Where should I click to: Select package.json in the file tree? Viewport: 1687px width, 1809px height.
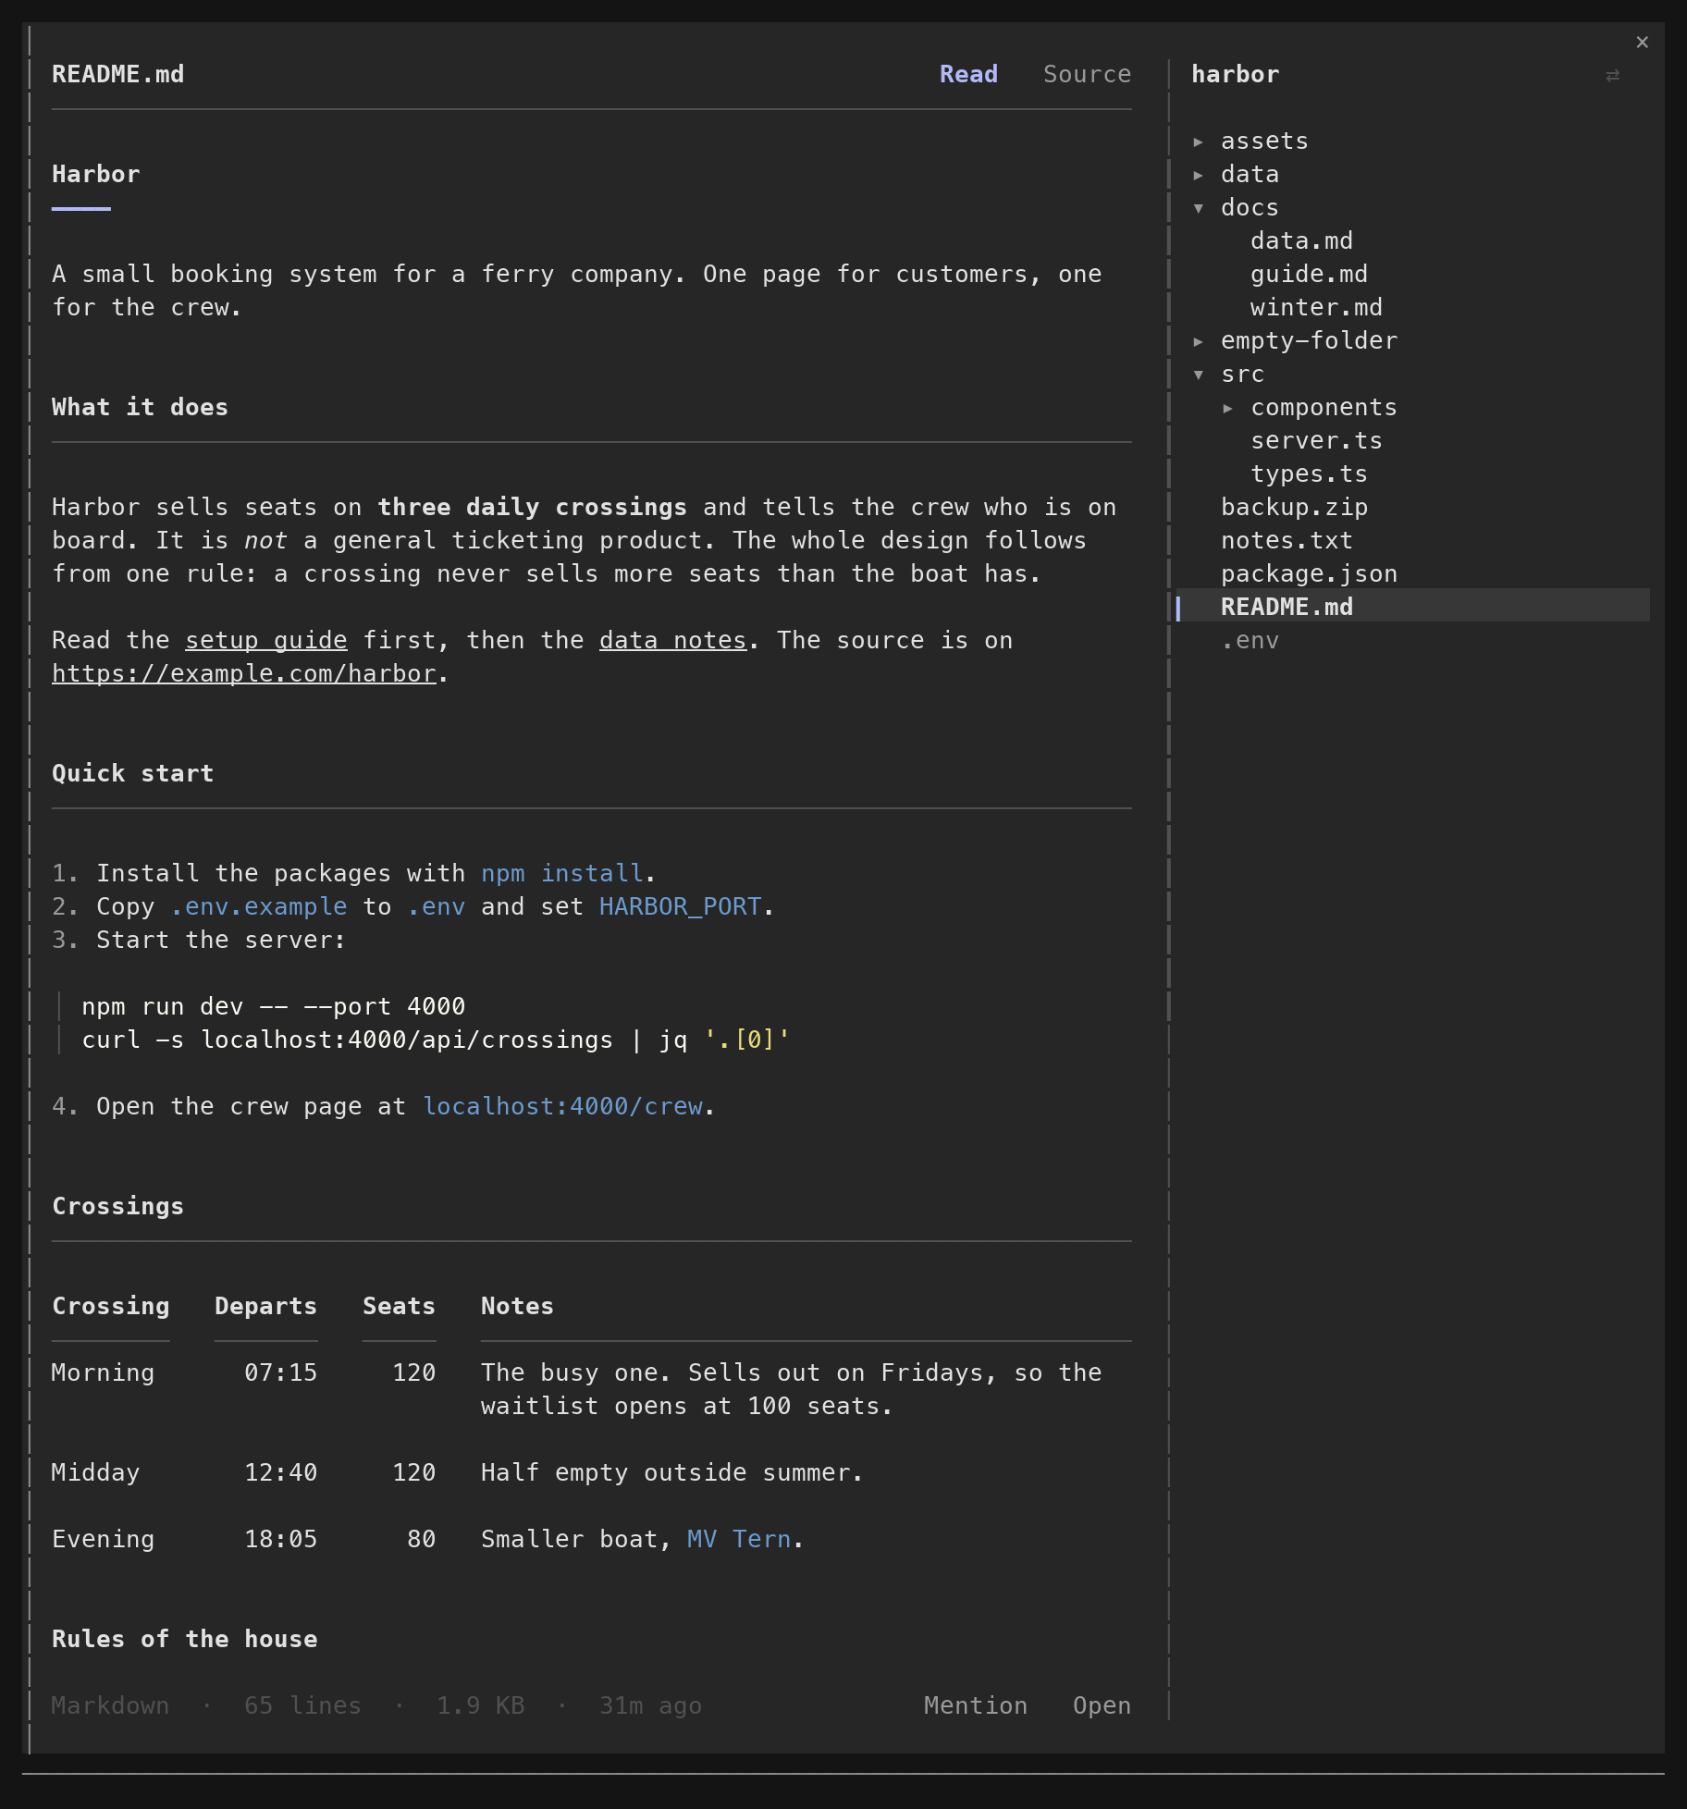pyautogui.click(x=1309, y=574)
